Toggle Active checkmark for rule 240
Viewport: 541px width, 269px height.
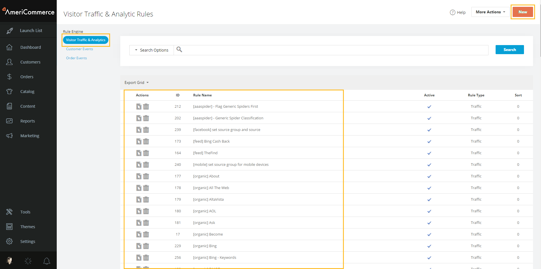429,165
